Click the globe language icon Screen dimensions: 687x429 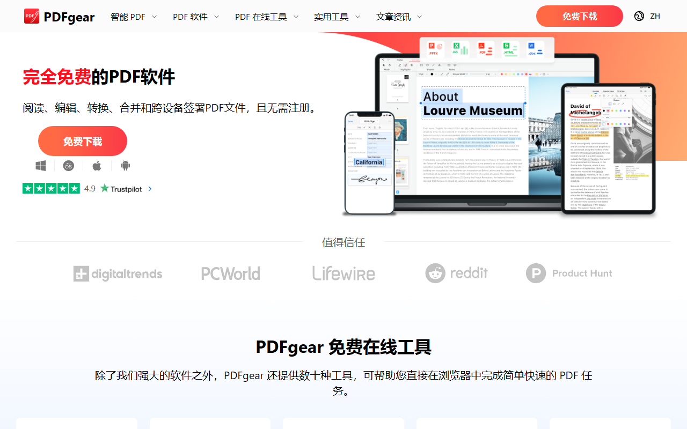(x=639, y=16)
